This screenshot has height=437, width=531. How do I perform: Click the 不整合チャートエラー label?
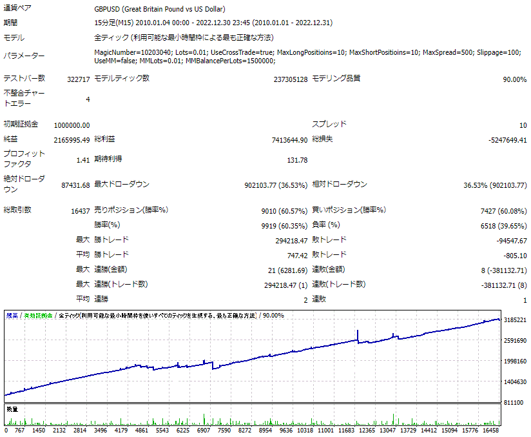tap(24, 98)
